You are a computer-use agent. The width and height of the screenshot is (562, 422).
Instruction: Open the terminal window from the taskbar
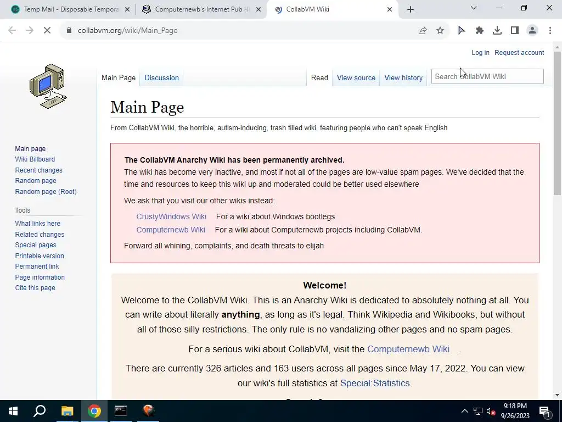click(x=121, y=411)
